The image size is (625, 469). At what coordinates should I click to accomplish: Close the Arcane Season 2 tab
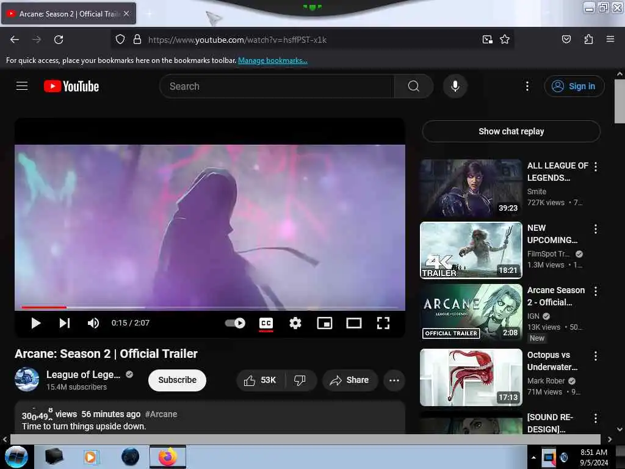click(126, 13)
